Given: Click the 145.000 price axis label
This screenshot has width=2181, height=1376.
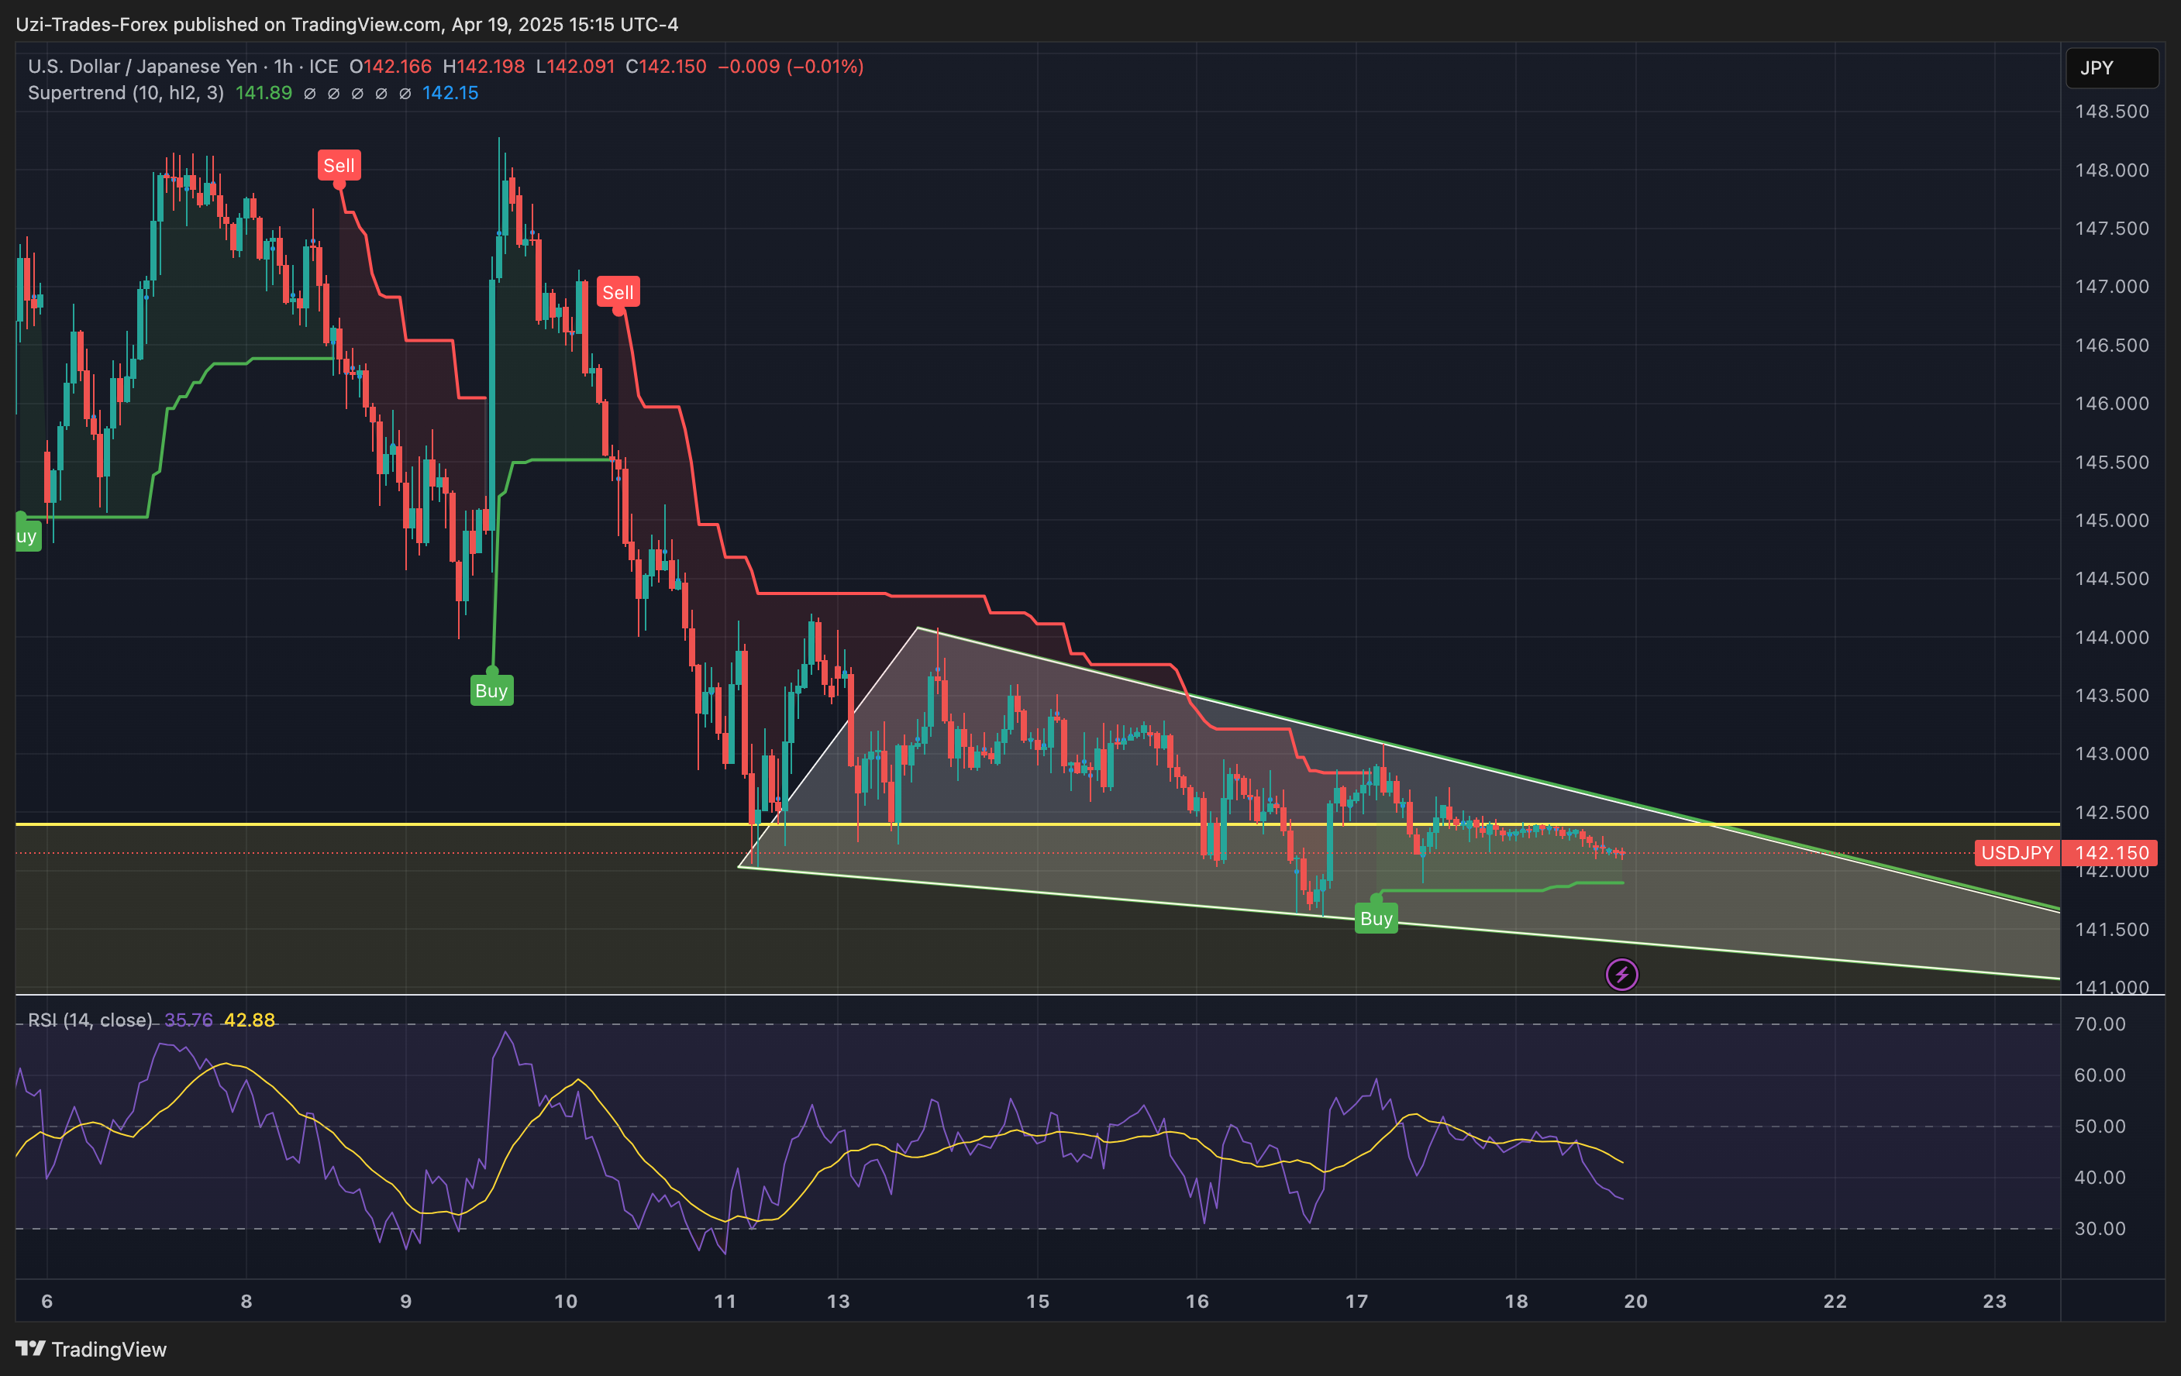Looking at the screenshot, I should point(2111,521).
